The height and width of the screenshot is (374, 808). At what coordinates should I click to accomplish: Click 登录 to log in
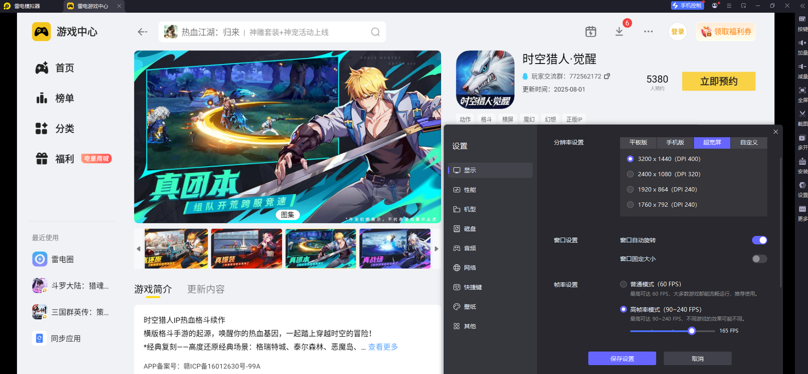pyautogui.click(x=678, y=32)
